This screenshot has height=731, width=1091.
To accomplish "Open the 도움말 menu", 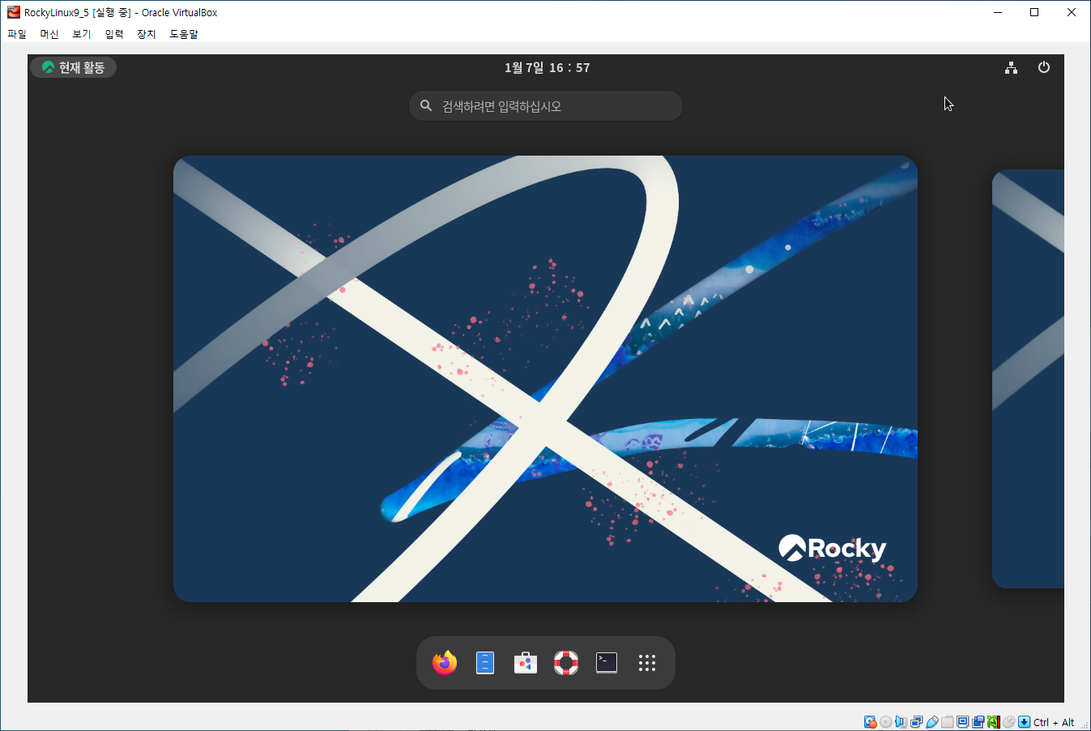I will point(184,34).
